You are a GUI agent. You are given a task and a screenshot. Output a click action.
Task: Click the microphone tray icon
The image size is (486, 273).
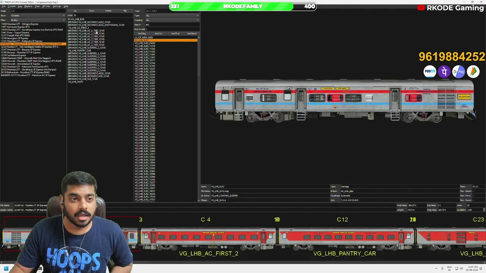pyautogui.click(x=443, y=269)
